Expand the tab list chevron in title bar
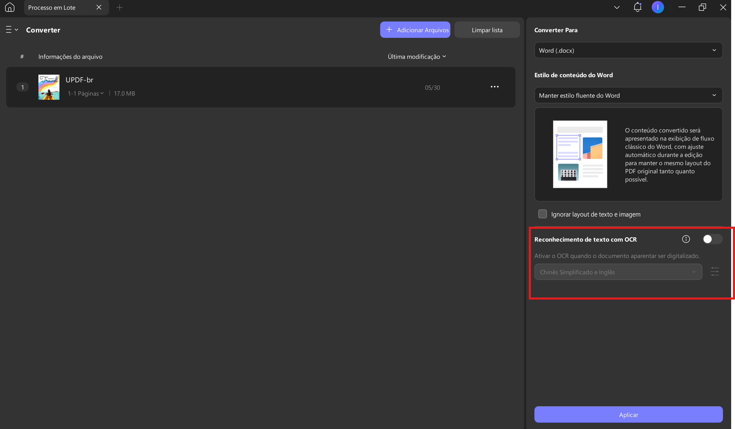 [x=617, y=7]
